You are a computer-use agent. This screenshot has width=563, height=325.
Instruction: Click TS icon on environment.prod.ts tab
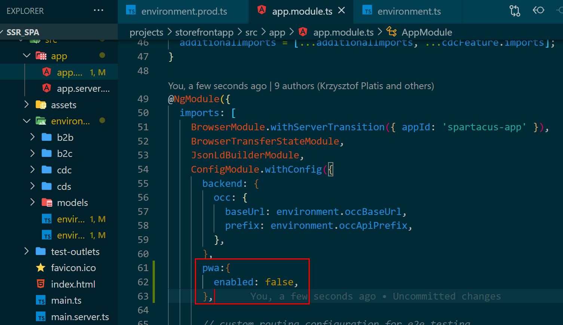131,10
